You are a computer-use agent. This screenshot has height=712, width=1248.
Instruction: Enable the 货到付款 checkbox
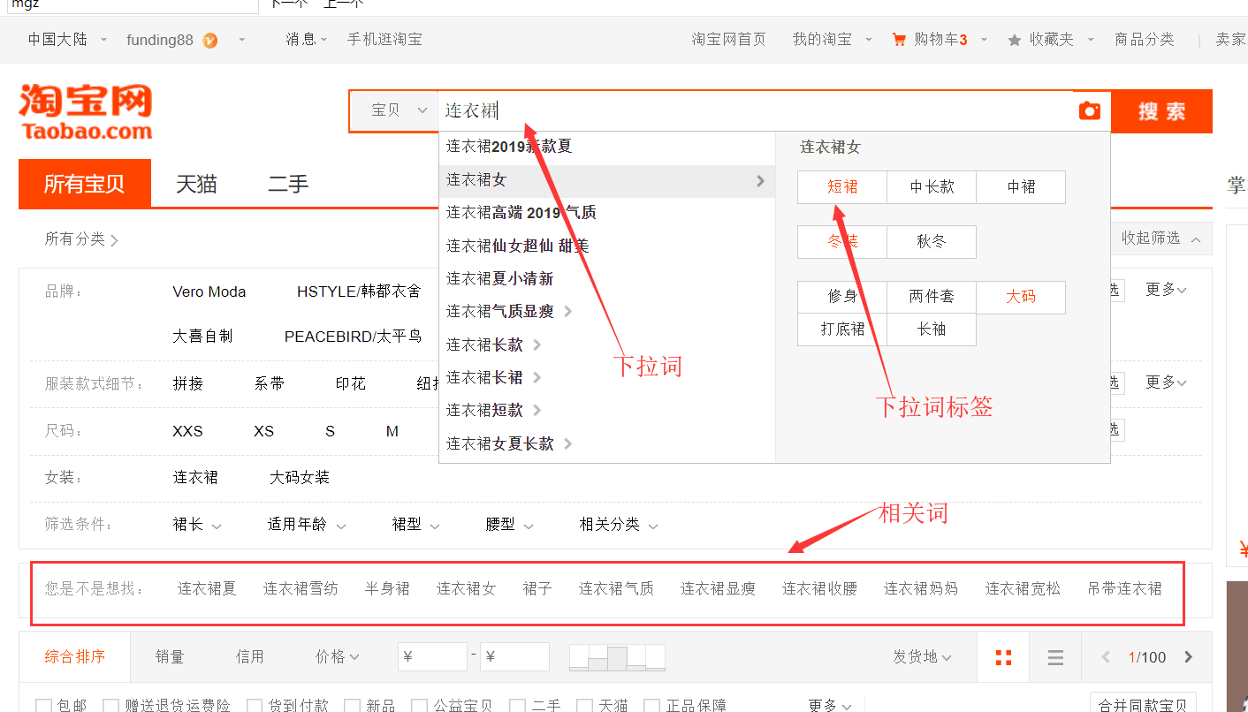tap(255, 705)
